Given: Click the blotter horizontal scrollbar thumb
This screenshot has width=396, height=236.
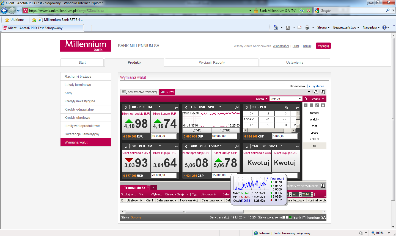Looking at the screenshot, I should pos(184,212).
